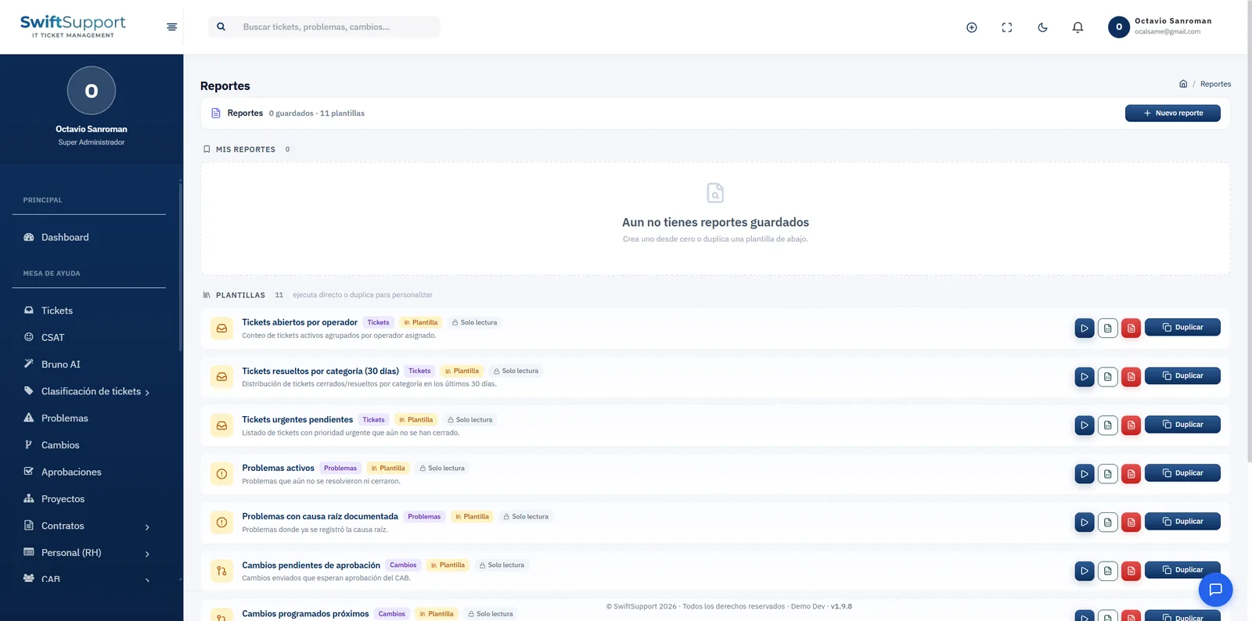This screenshot has height=621, width=1252.
Task: Click the plus circle icon in header
Action: (x=972, y=27)
